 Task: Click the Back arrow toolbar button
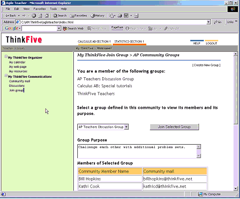click(10, 15)
